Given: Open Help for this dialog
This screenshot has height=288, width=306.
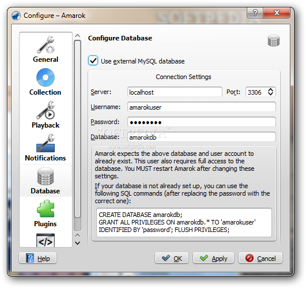Looking at the screenshot, I should tap(38, 258).
